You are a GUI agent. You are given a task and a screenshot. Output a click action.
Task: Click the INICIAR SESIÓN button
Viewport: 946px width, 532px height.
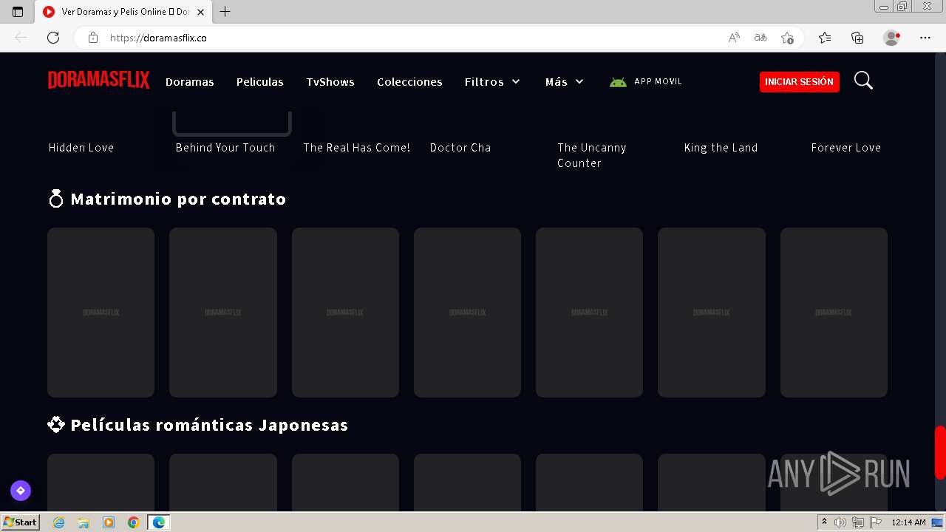click(x=799, y=82)
